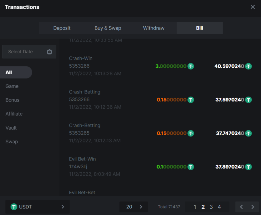This screenshot has width=261, height=215.
Task: Click the Tether coin icon beside 3.00000000
Action: coord(191,66)
